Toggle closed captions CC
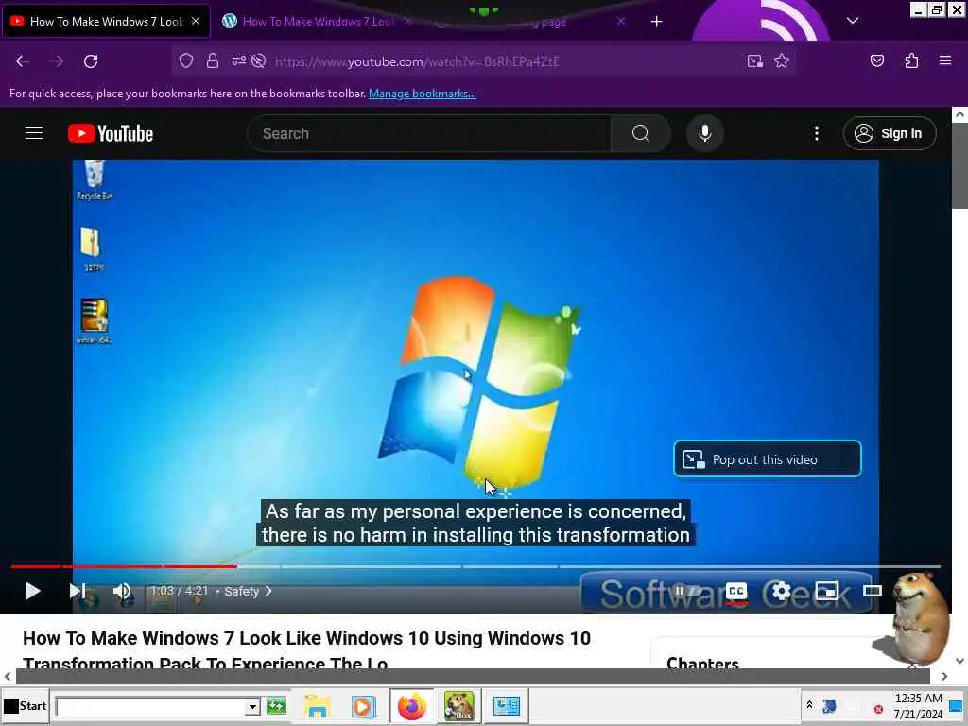The width and height of the screenshot is (968, 726). point(735,592)
